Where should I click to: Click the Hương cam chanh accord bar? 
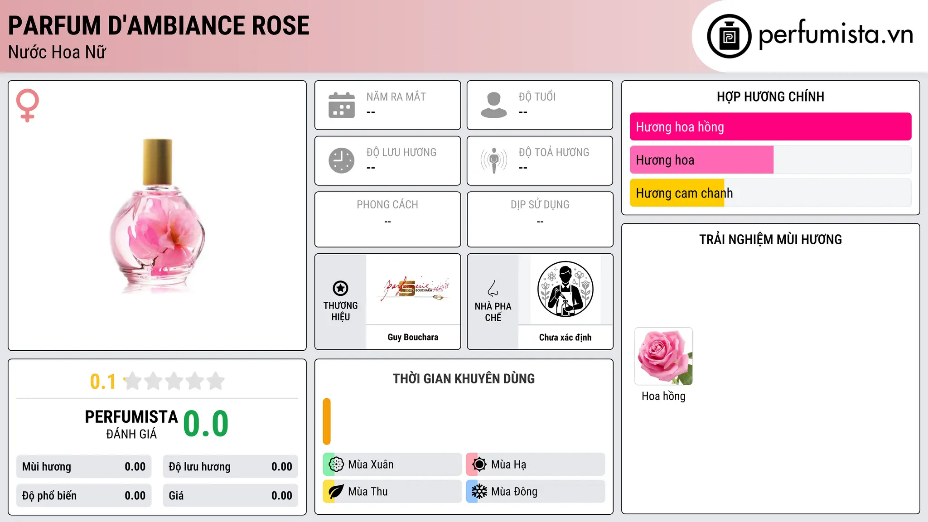[x=770, y=193]
